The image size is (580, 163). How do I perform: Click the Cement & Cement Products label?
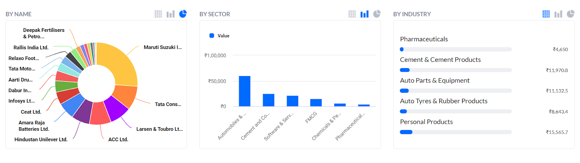point(440,60)
